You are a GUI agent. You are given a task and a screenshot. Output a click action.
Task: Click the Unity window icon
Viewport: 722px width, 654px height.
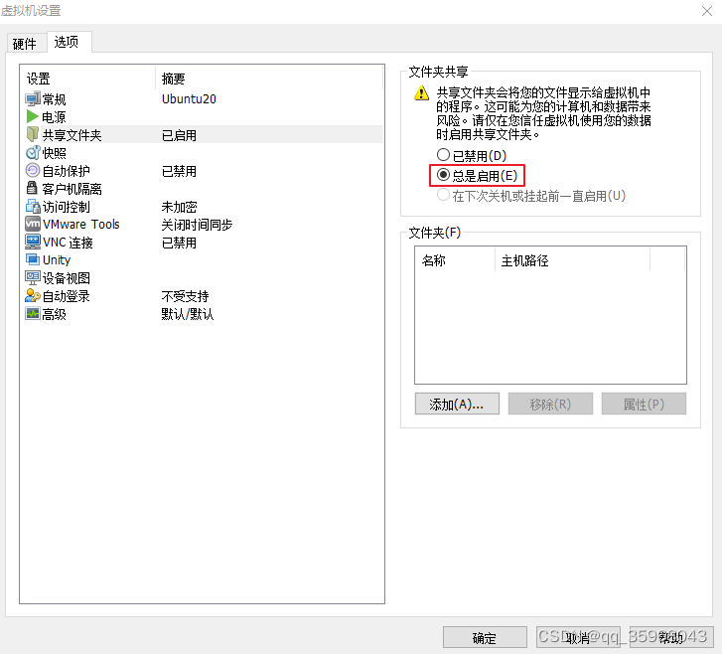pos(33,259)
